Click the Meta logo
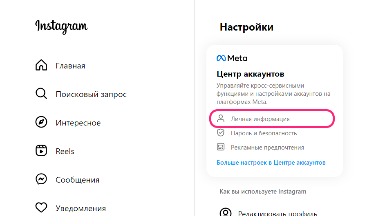This screenshot has width=376, height=216. (232, 58)
